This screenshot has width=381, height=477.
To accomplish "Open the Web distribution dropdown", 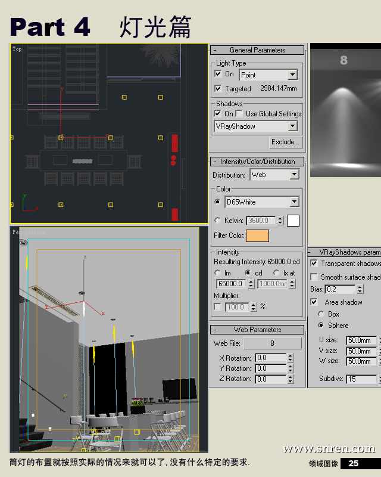I will coord(275,175).
